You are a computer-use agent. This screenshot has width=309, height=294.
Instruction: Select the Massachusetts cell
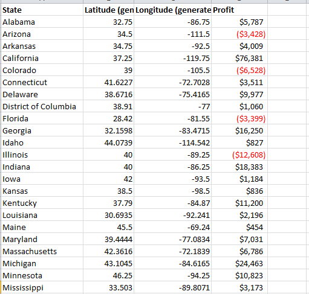coord(42,251)
